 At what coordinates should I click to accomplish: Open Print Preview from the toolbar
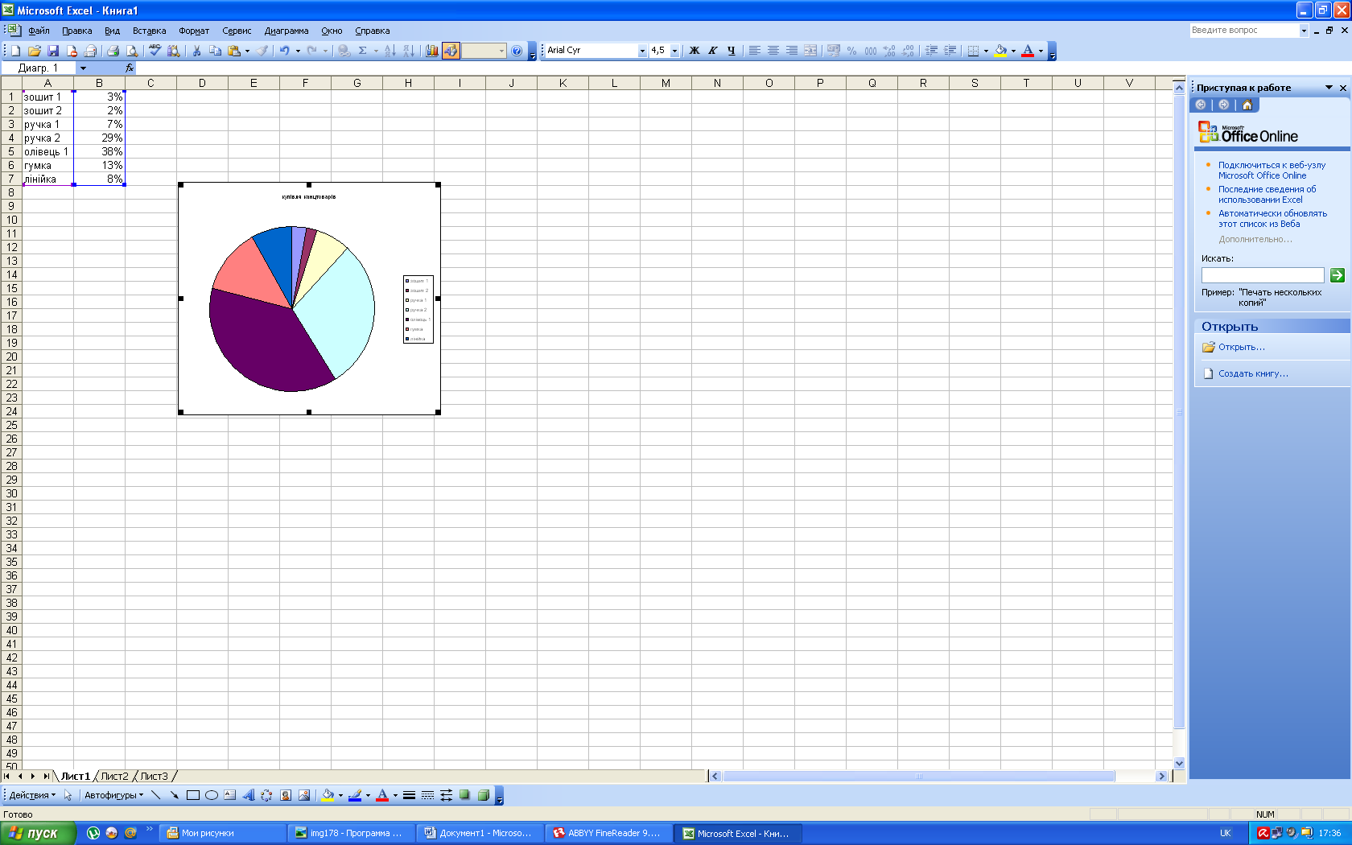tap(132, 51)
